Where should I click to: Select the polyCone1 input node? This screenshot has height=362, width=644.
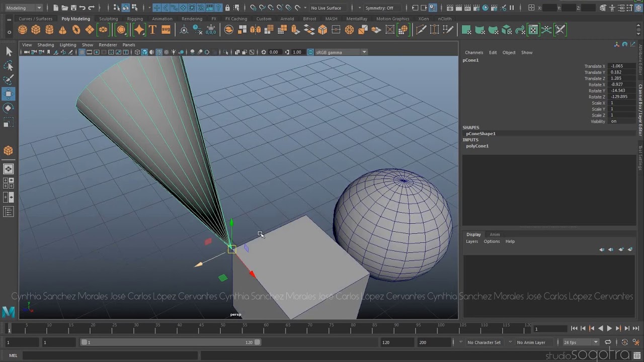click(x=477, y=146)
